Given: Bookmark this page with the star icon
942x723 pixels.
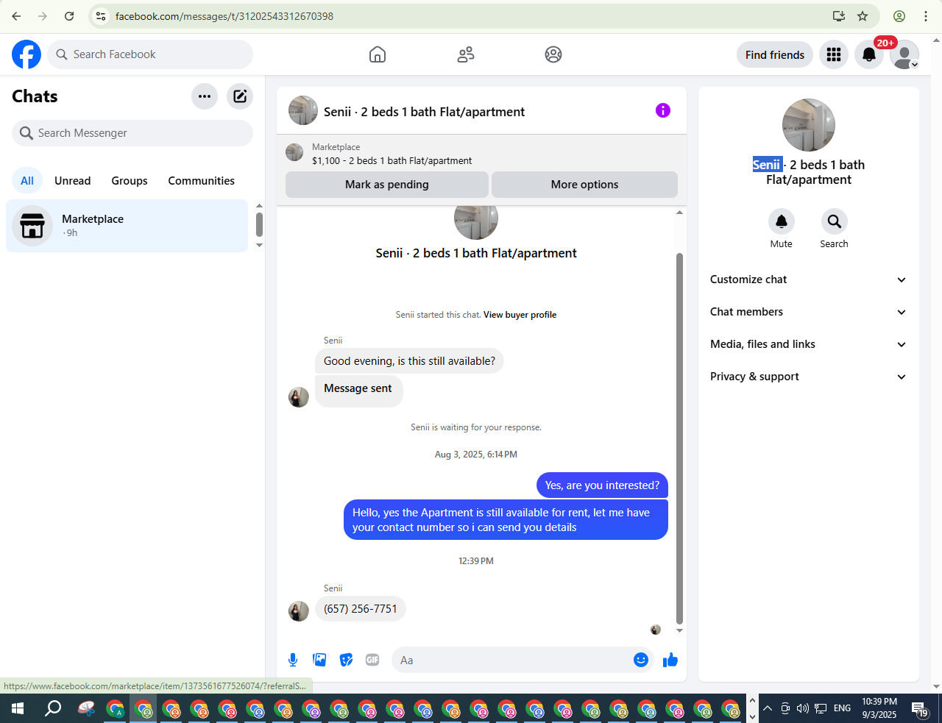Looking at the screenshot, I should (863, 16).
